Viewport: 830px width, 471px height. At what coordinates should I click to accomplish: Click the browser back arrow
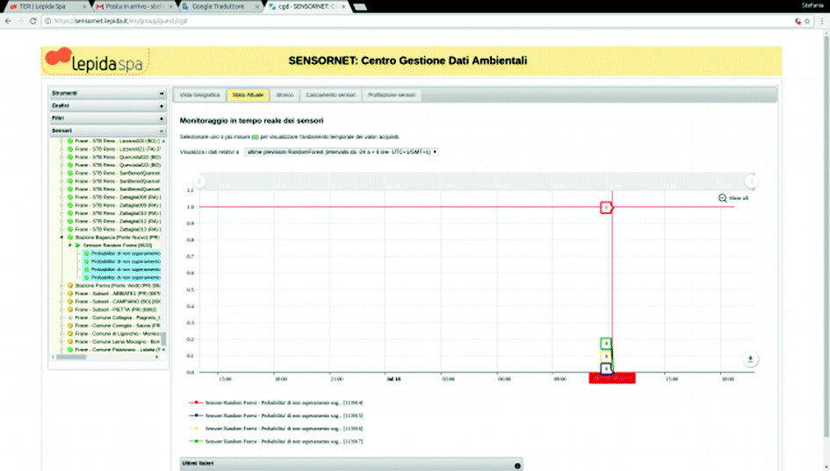point(8,21)
